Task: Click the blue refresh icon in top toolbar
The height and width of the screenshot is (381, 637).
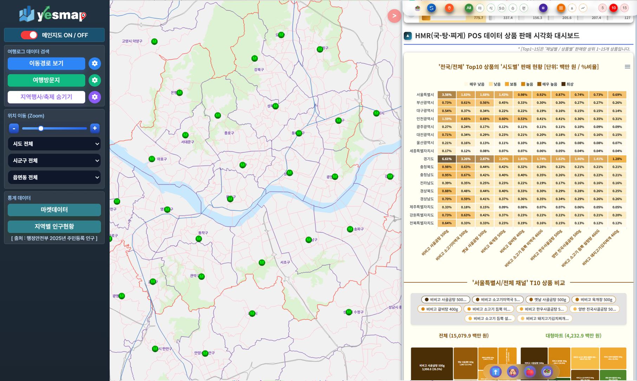Action: pyautogui.click(x=431, y=8)
